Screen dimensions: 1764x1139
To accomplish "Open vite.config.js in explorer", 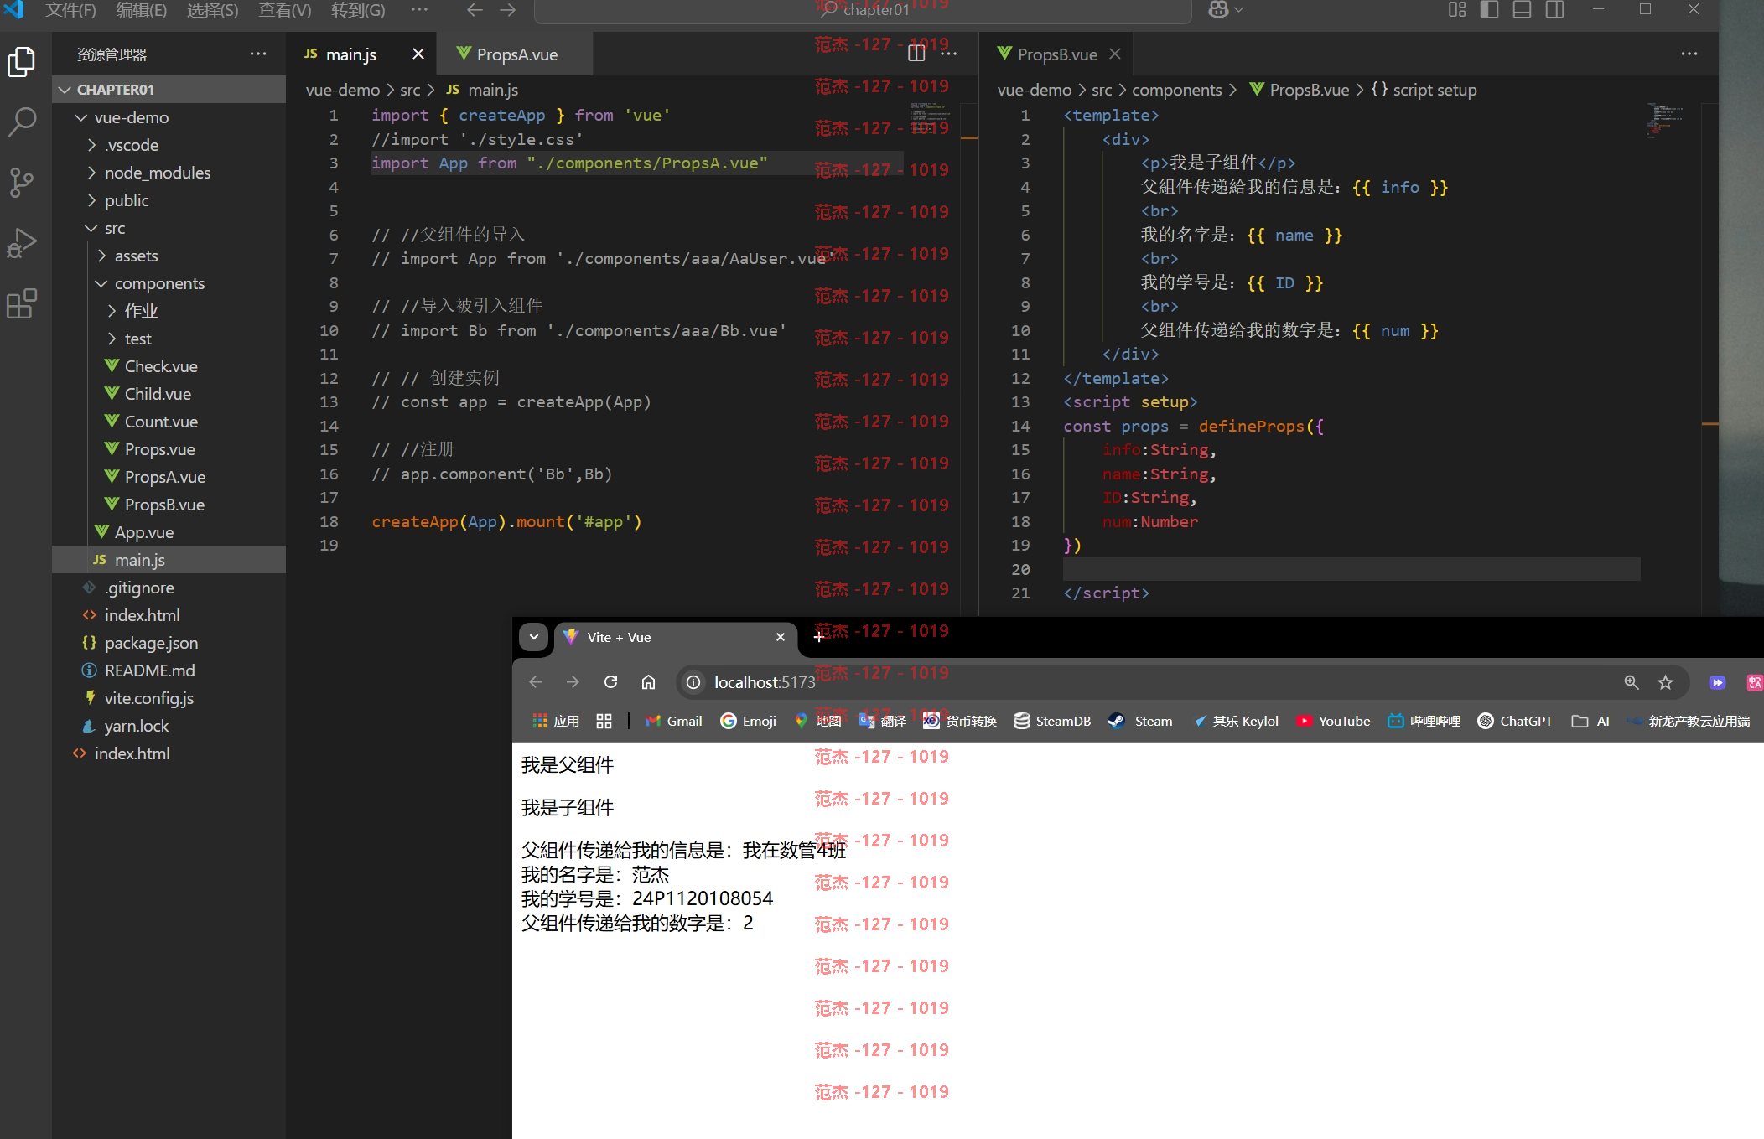I will 169,698.
